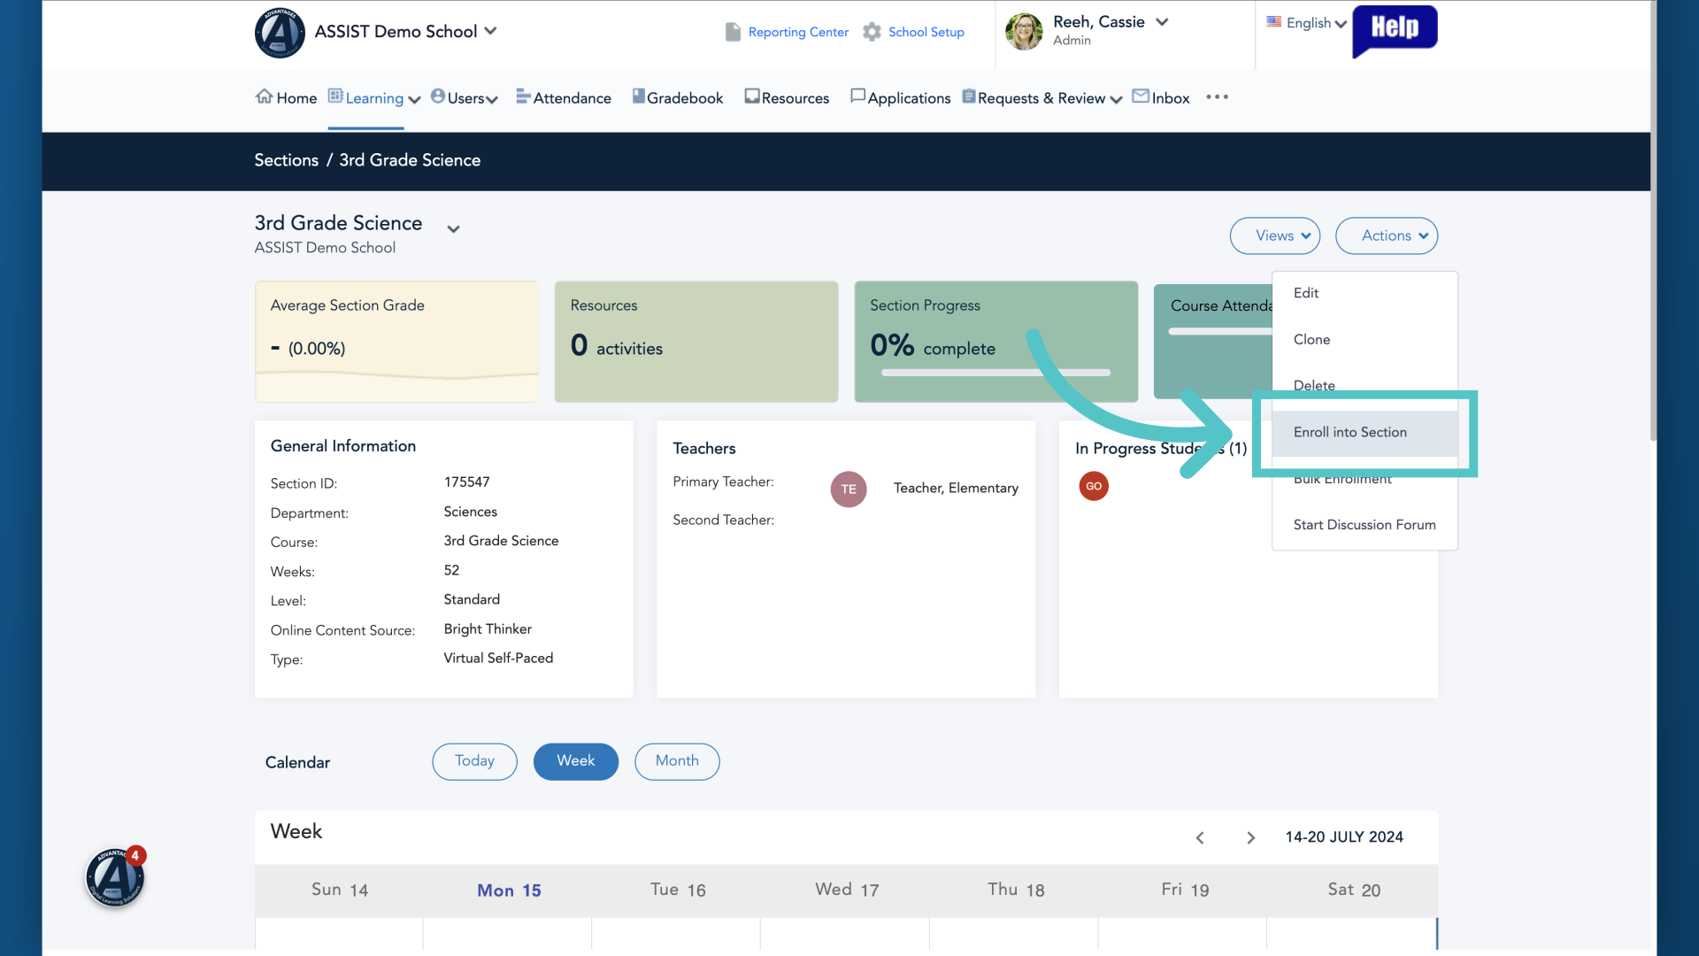This screenshot has height=956, width=1699.
Task: Click the floating ASSIST badge with notifications
Action: coord(115,877)
